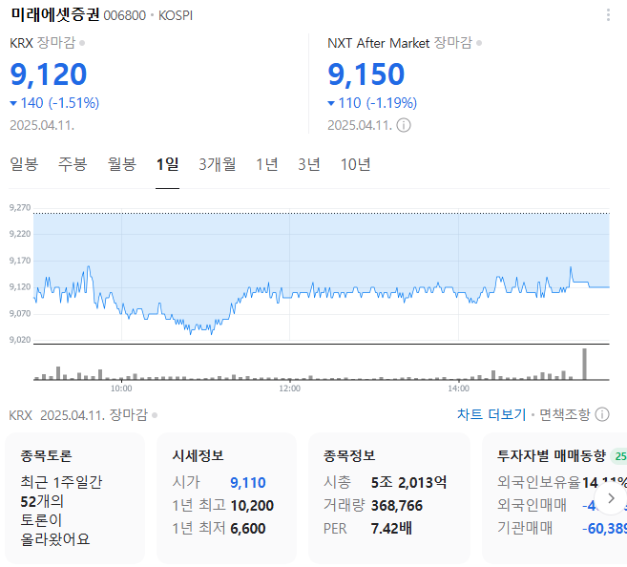Click the 12:00 time axis label
The width and height of the screenshot is (627, 567).
click(289, 388)
